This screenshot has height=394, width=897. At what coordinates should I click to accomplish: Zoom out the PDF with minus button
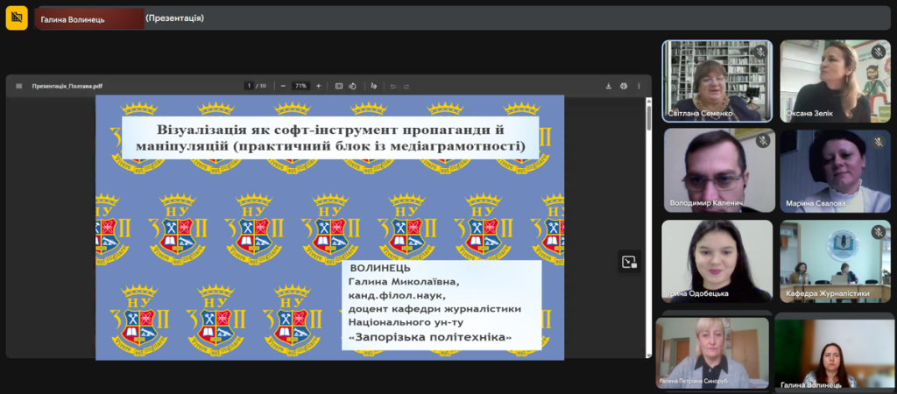[283, 86]
